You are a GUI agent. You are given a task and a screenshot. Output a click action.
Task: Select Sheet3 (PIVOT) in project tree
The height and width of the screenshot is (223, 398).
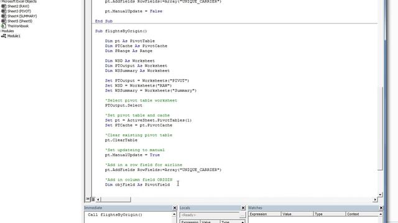pos(19,11)
